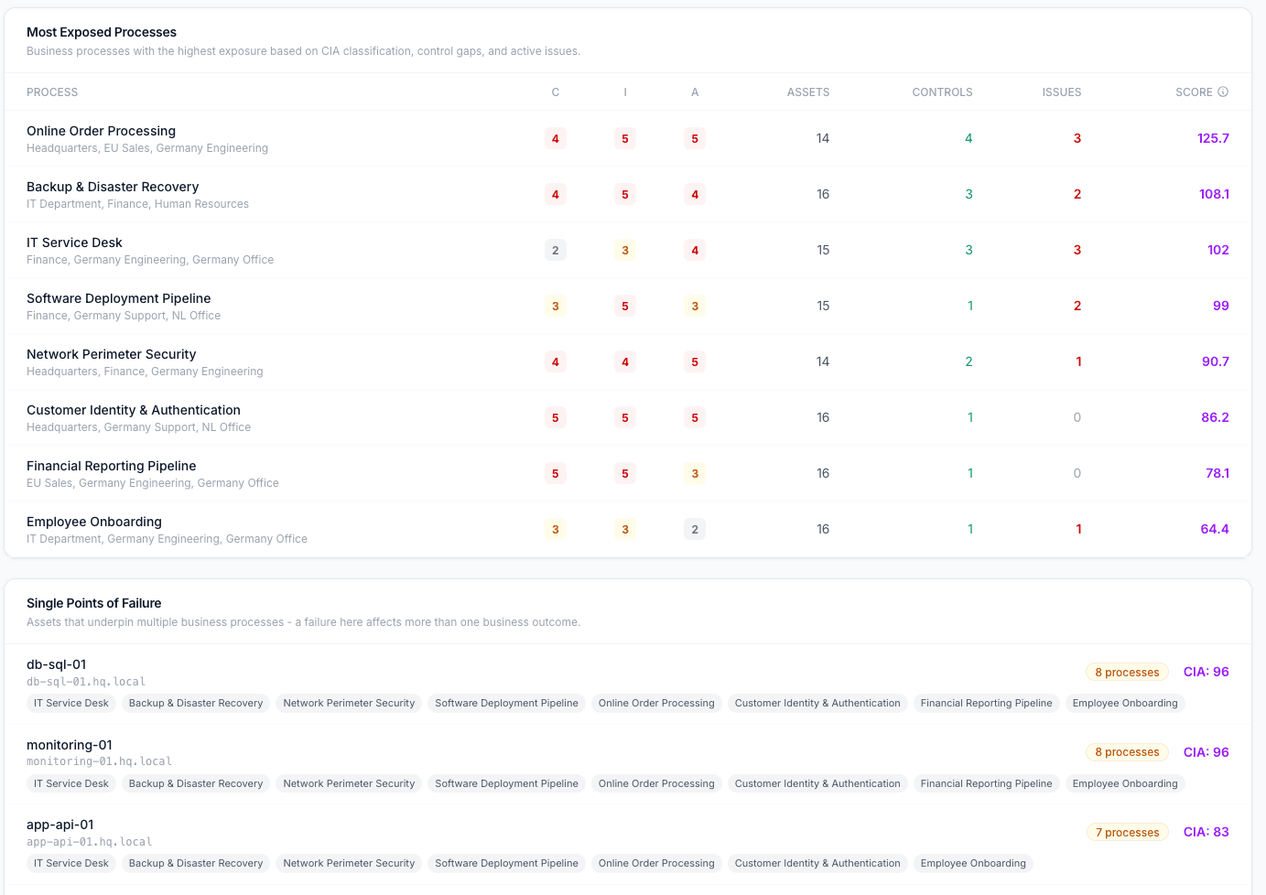
Task: Click the 8 processes badge on db-sql-01
Action: tap(1127, 672)
